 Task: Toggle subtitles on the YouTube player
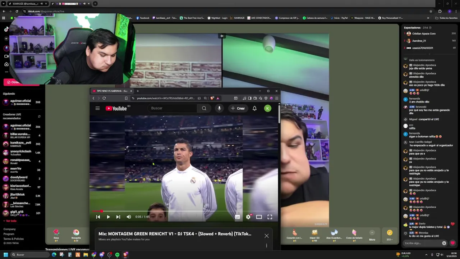(237, 217)
